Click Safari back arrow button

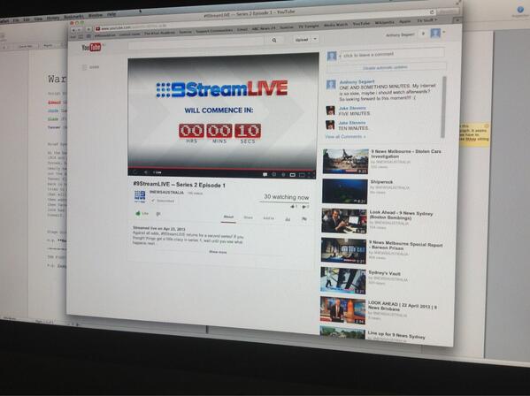coord(73,30)
